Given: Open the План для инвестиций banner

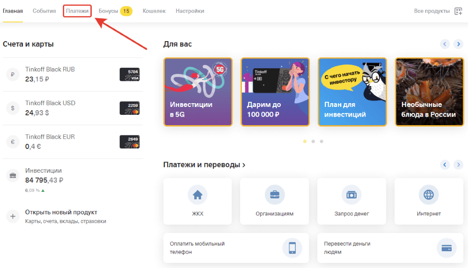Looking at the screenshot, I should click(x=352, y=92).
